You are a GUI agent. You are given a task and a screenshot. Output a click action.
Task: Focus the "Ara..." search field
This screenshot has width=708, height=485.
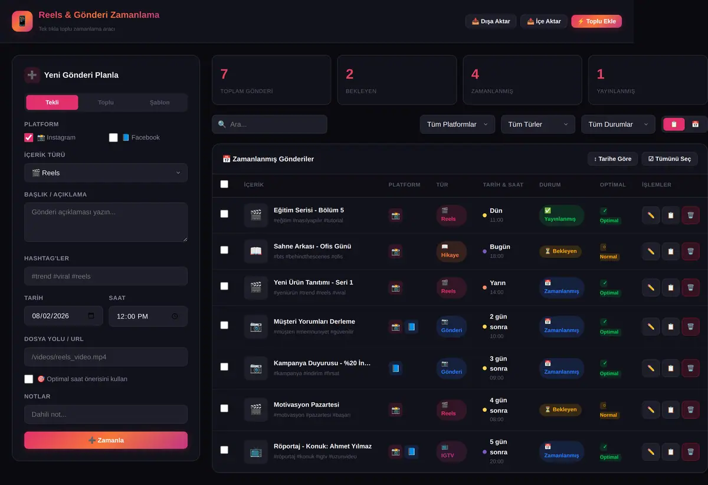point(270,124)
